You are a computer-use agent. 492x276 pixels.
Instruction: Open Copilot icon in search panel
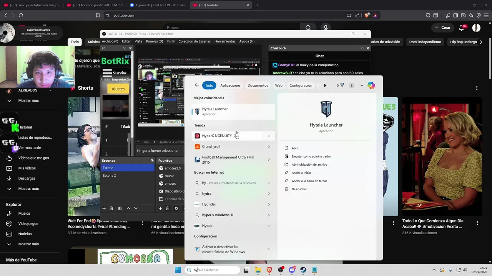click(371, 85)
